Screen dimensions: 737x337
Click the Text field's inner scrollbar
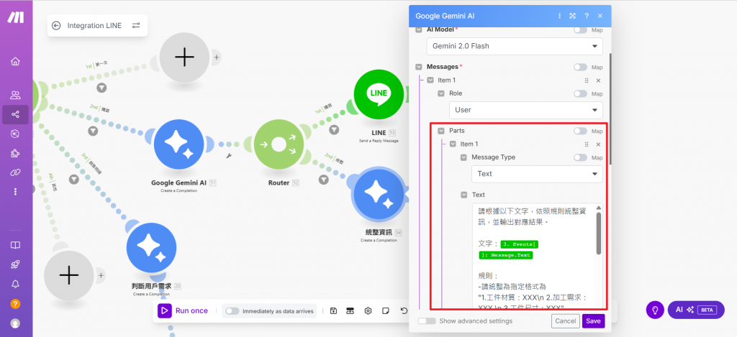point(599,234)
